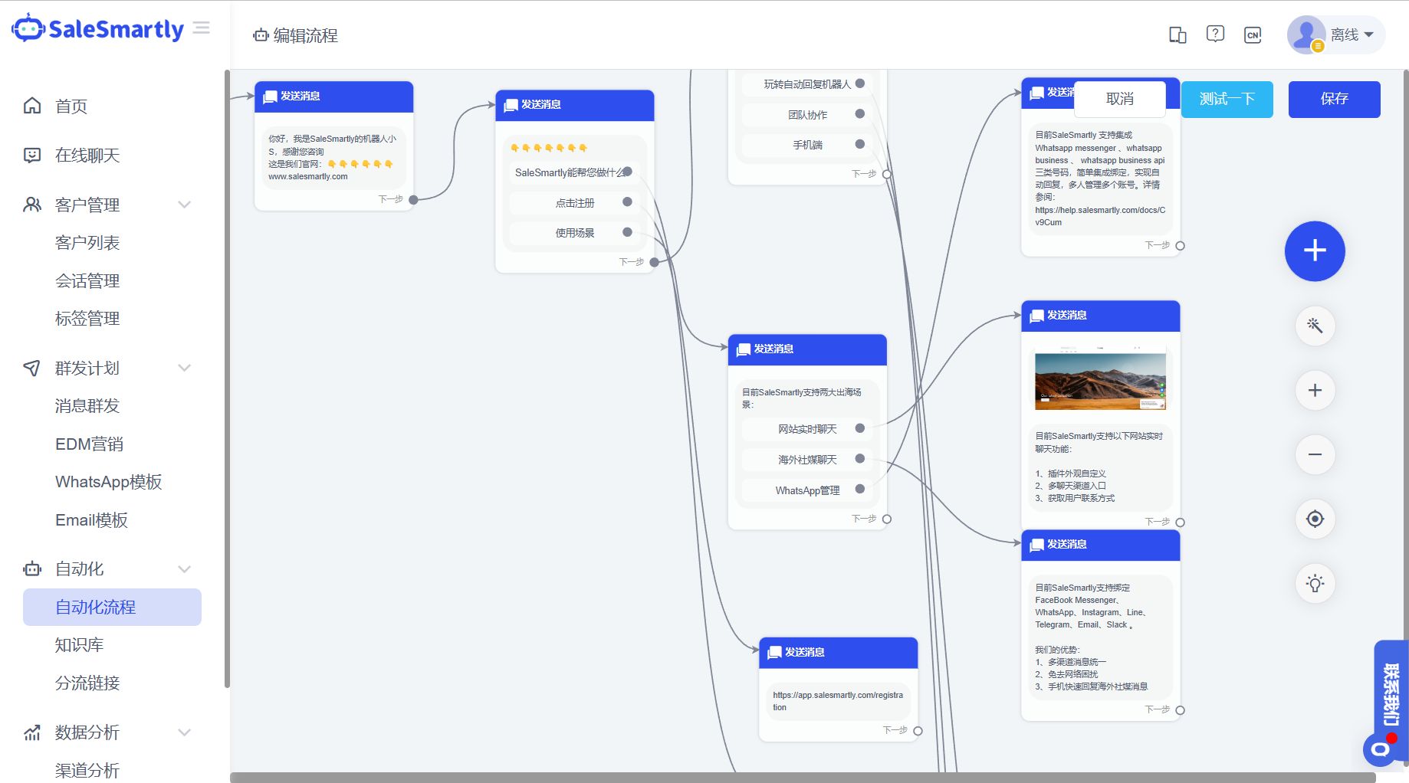Open 知识库 page
Viewport: 1409px width, 783px height.
pos(79,645)
